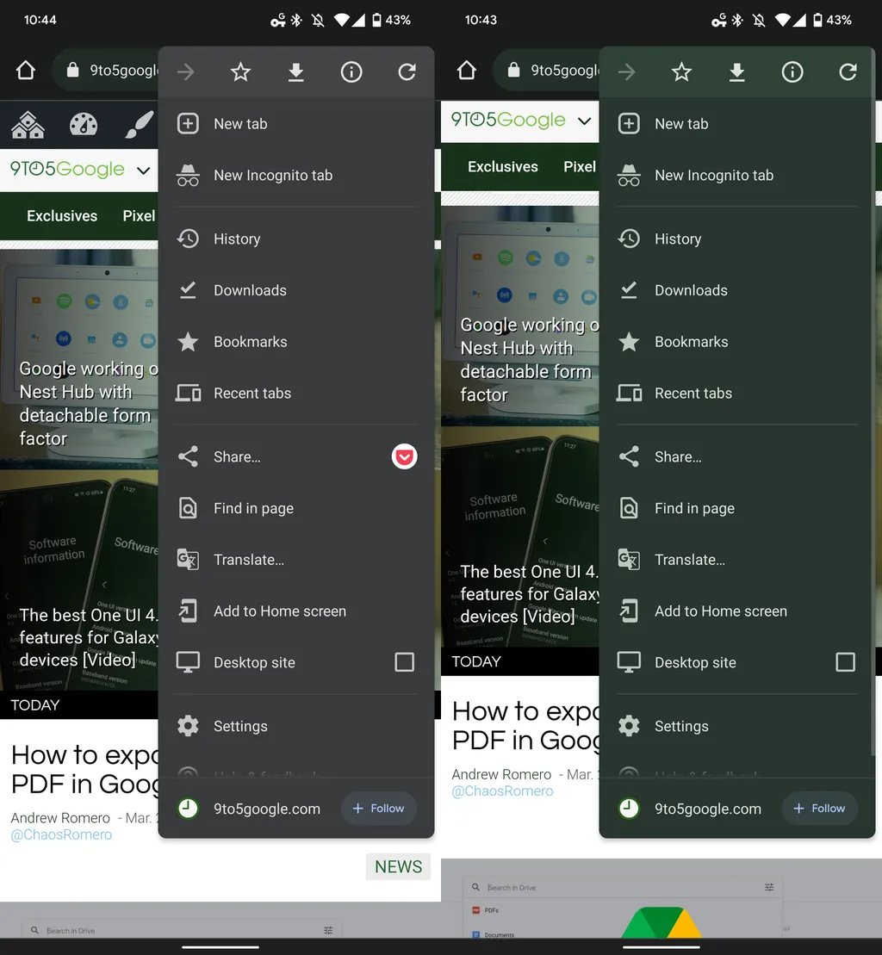Open the One UI 4 article image in the right screenshot

[520, 536]
